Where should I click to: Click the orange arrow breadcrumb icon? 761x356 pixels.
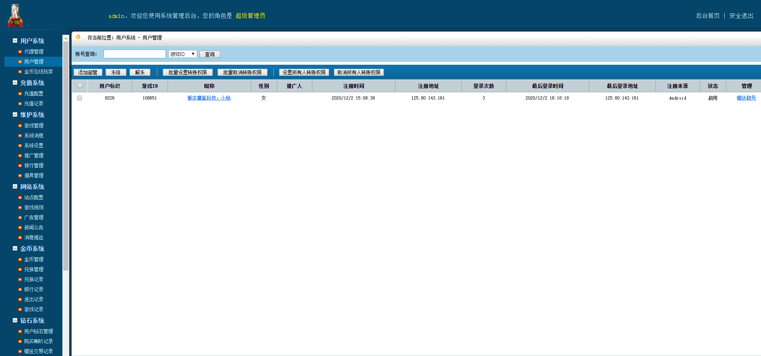[78, 37]
